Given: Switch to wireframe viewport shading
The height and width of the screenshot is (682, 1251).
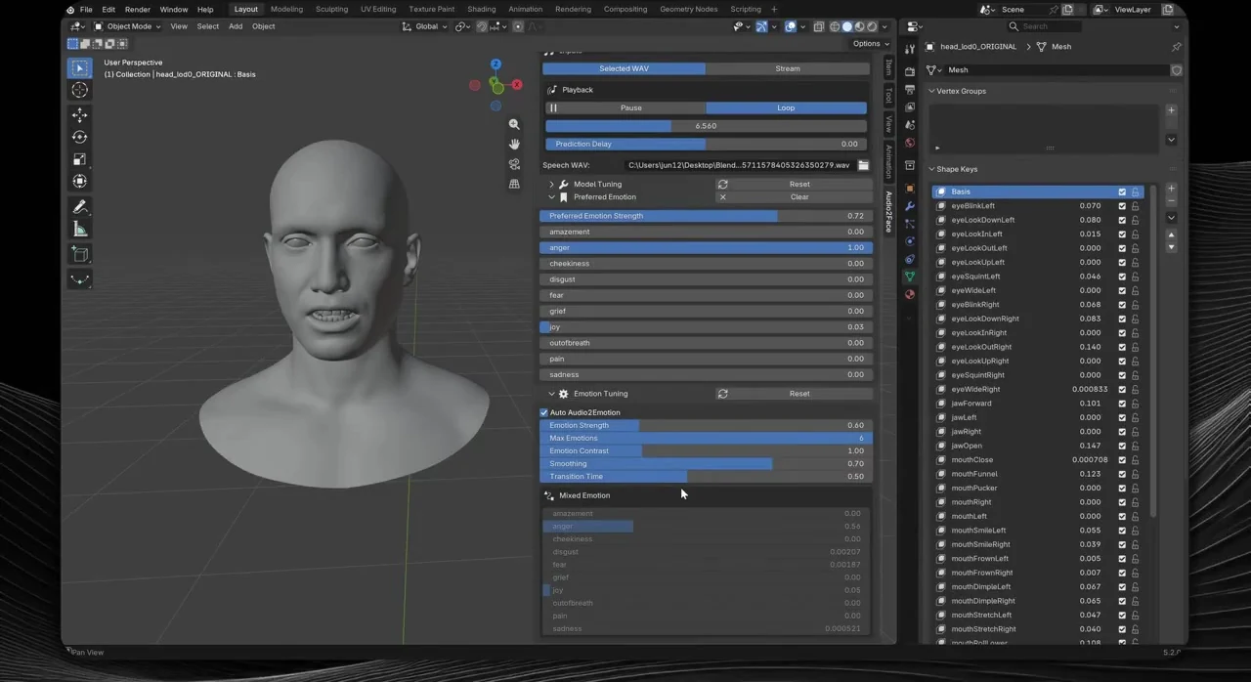Looking at the screenshot, I should (x=835, y=26).
